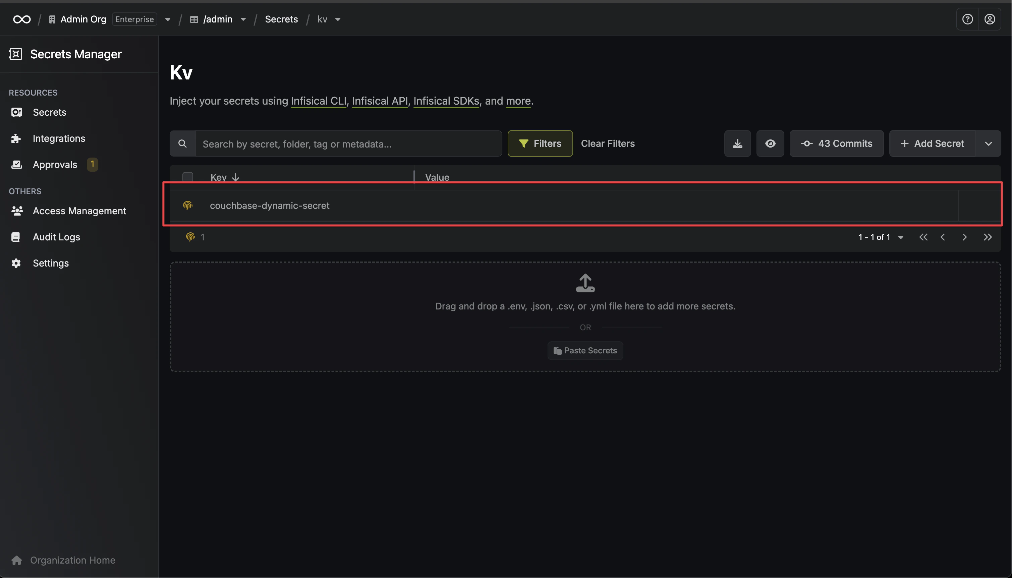This screenshot has width=1012, height=578.
Task: Toggle the Filters button
Action: (x=540, y=144)
